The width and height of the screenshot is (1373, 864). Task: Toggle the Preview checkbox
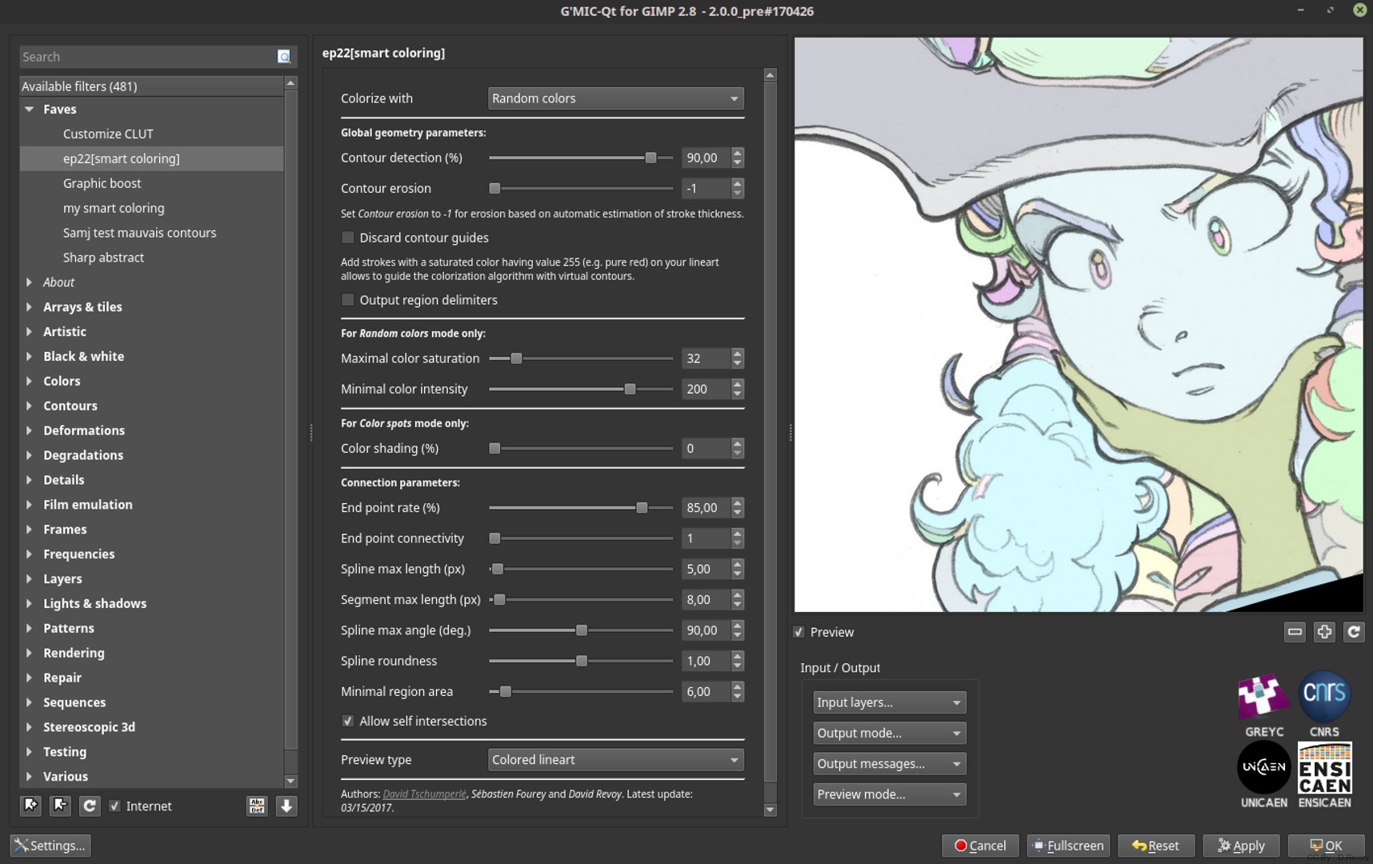(799, 632)
